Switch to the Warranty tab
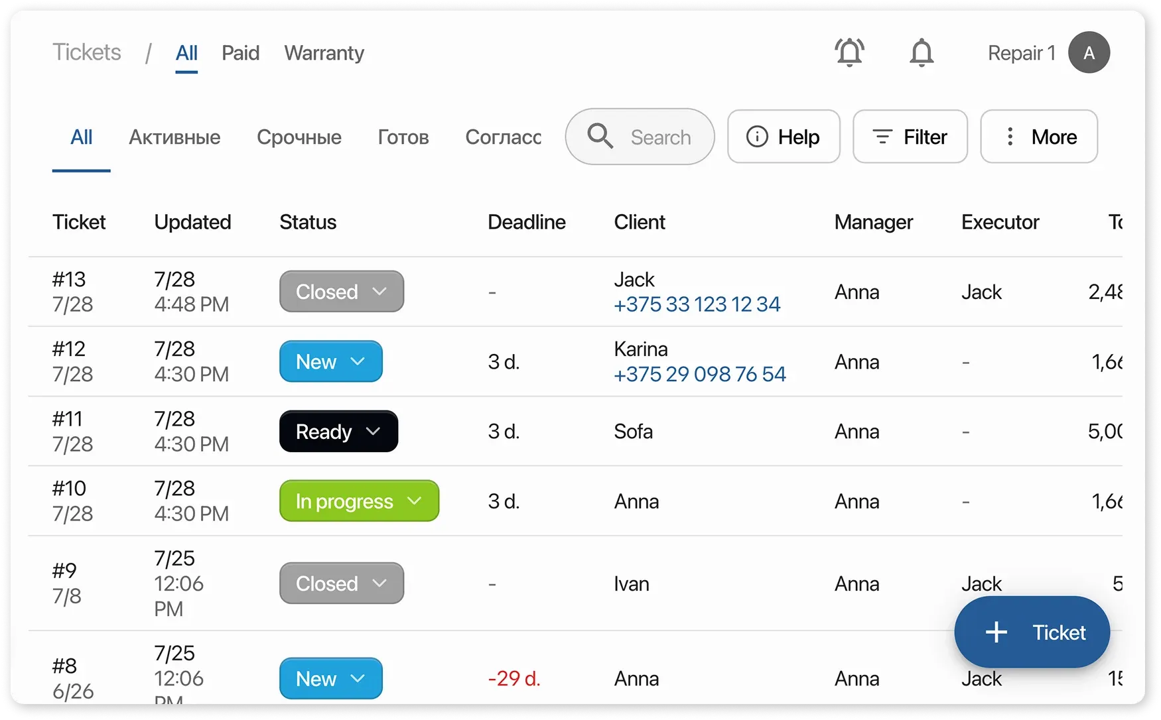 tap(324, 53)
